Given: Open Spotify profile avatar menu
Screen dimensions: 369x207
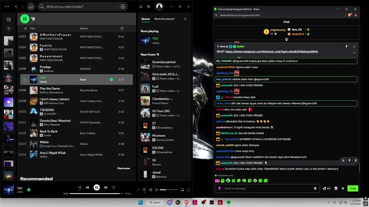Looking at the screenshot, I should point(159,7).
